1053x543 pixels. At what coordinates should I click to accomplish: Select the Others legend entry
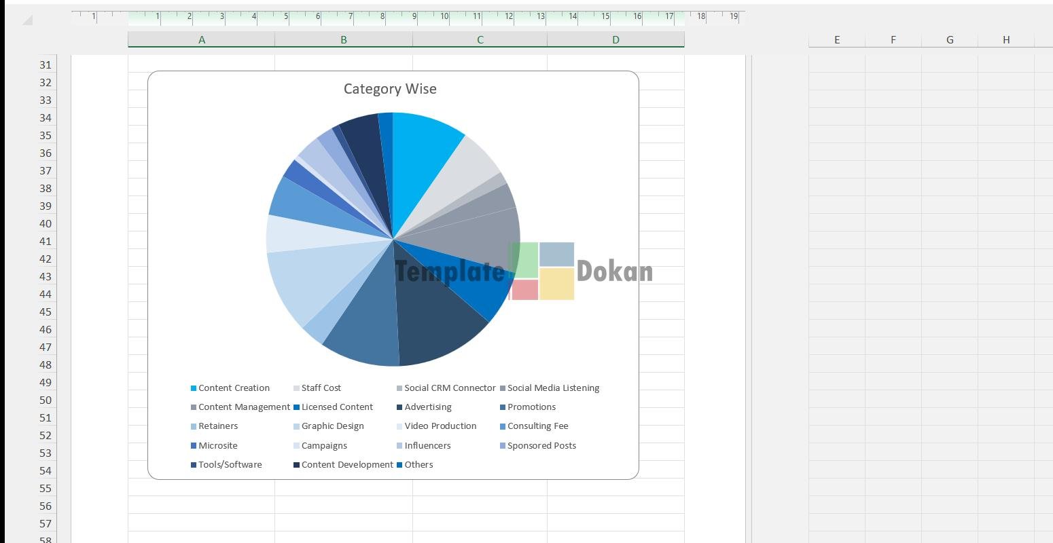418,465
